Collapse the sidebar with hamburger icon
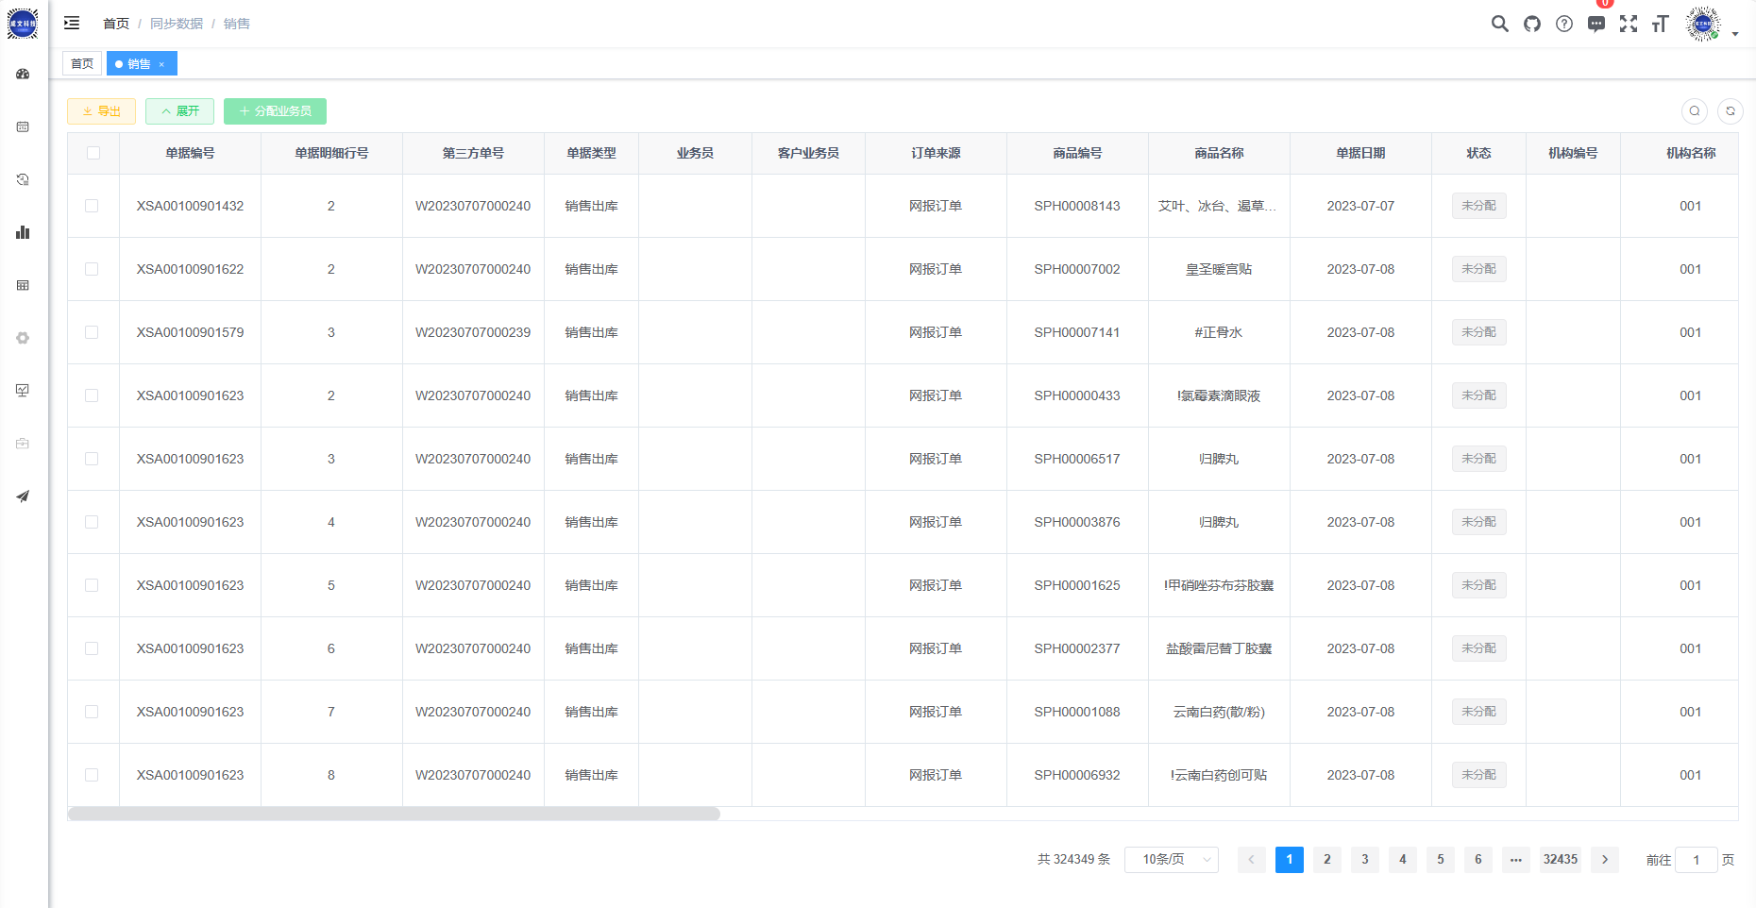The image size is (1756, 908). [x=72, y=23]
